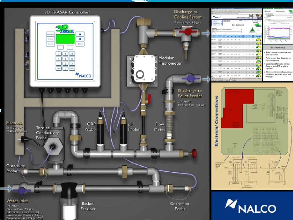Screen dimensions: 293x220
Task: Tap keypad digit 9
Action: pos(72,54)
